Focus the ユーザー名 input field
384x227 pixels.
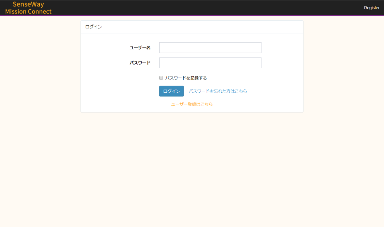pyautogui.click(x=210, y=47)
